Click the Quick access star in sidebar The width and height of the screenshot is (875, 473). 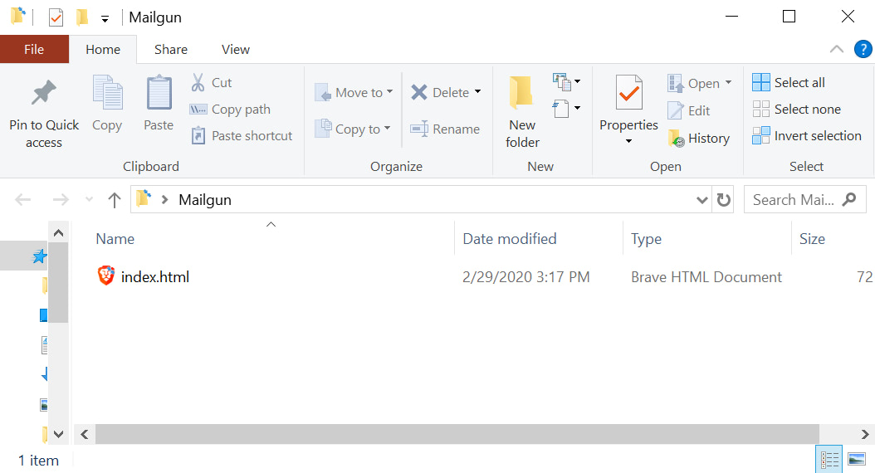click(x=39, y=256)
